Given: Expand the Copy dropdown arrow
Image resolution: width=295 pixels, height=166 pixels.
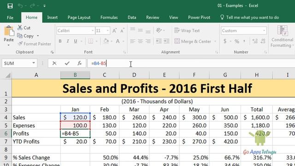Looking at the screenshot, I should click(x=38, y=36).
